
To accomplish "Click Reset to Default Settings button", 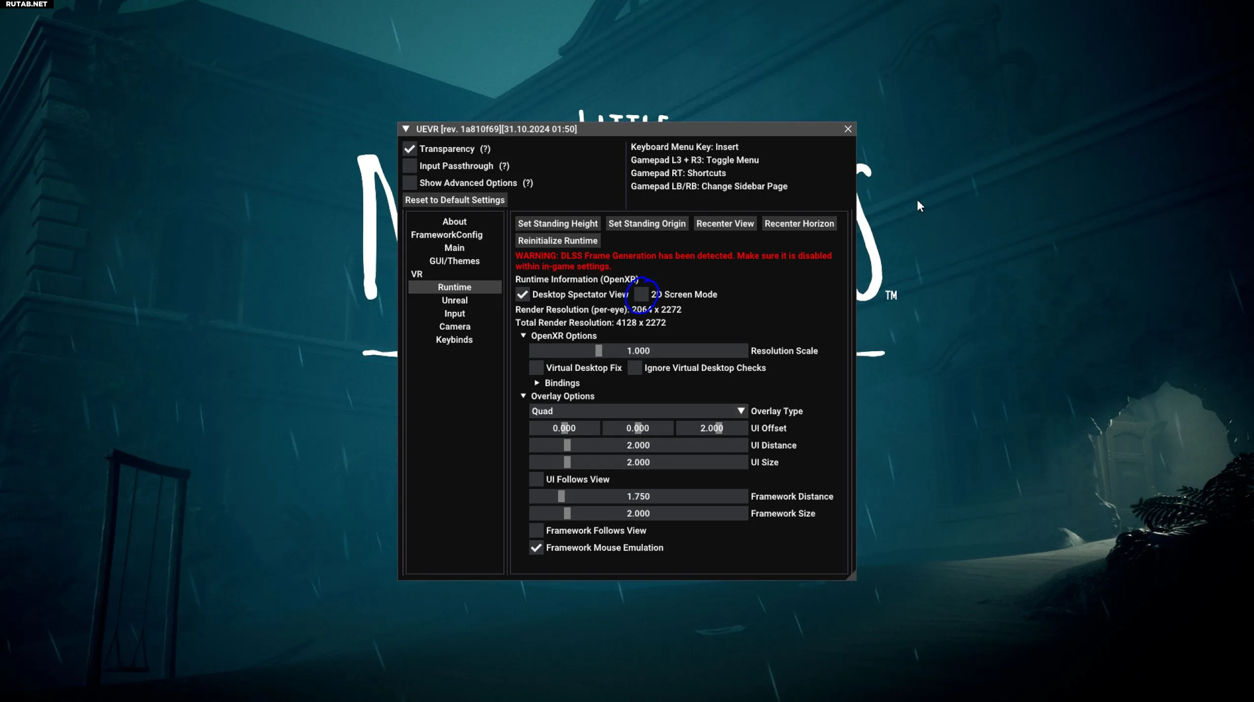I will tap(455, 200).
